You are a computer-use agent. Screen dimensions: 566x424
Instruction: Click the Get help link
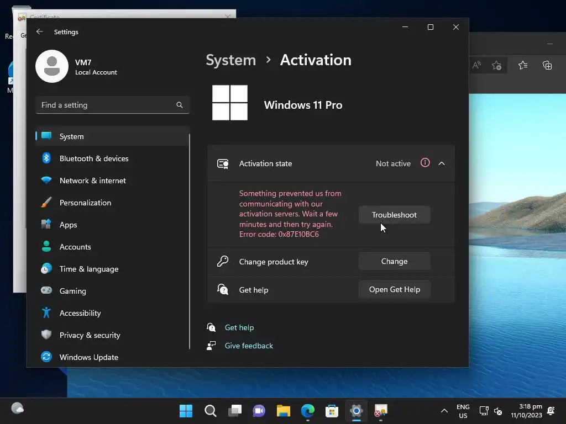pos(239,327)
